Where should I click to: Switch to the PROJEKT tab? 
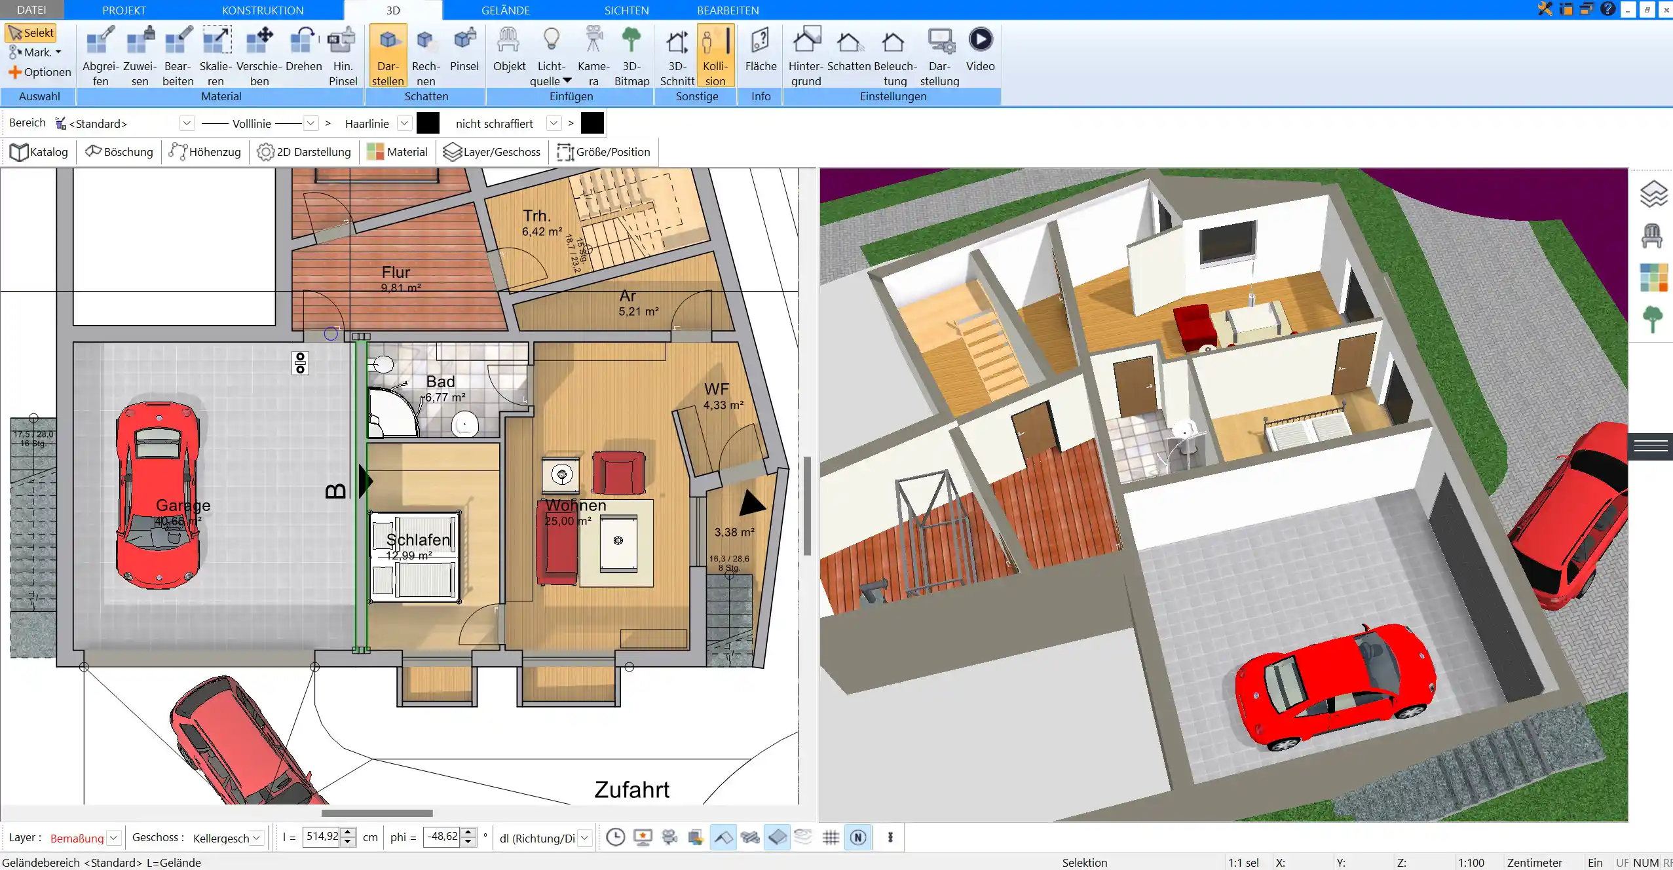(124, 10)
